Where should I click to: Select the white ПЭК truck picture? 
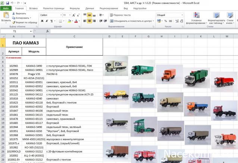(116, 66)
